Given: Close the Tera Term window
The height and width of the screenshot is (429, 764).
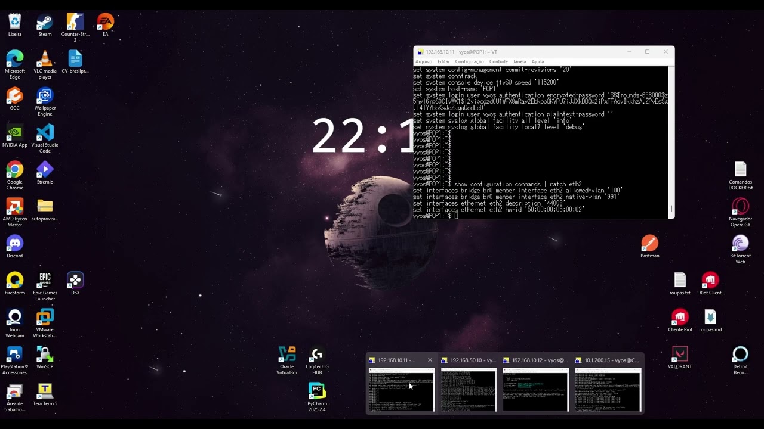Looking at the screenshot, I should click(x=666, y=52).
